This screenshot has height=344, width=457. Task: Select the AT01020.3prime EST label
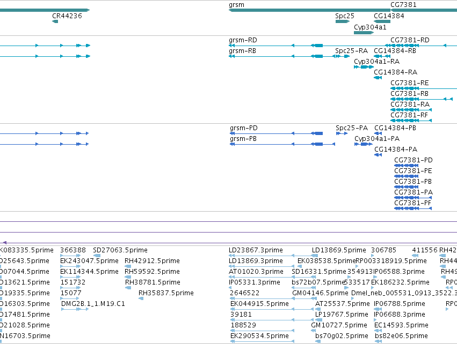tap(256, 272)
